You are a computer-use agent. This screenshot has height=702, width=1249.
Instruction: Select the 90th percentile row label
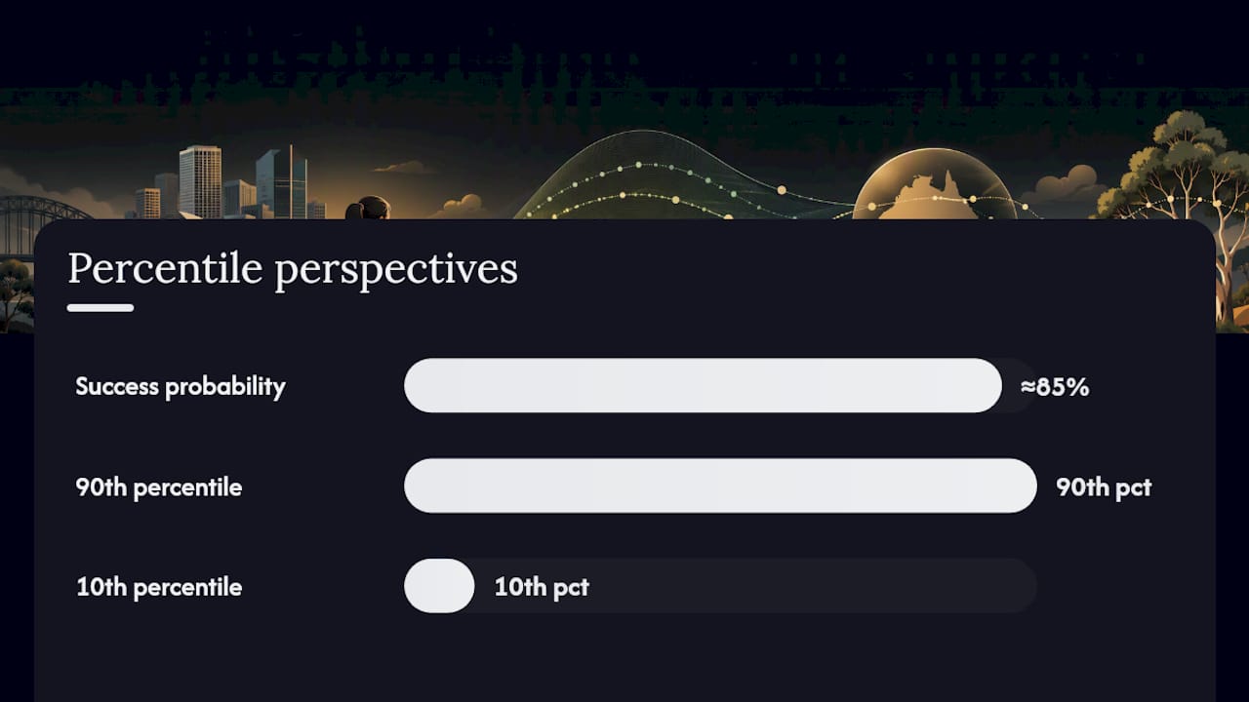(x=159, y=487)
